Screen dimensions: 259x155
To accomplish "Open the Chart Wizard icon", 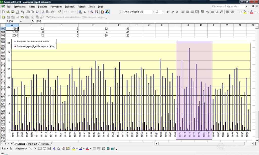I will tap(102, 12).
